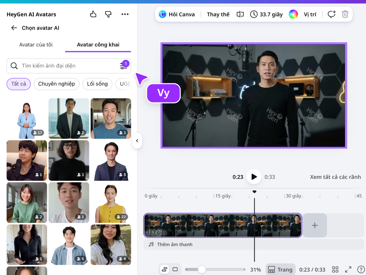Click the thumbs up icon
Screen dimensions: 366x275
pos(93,14)
